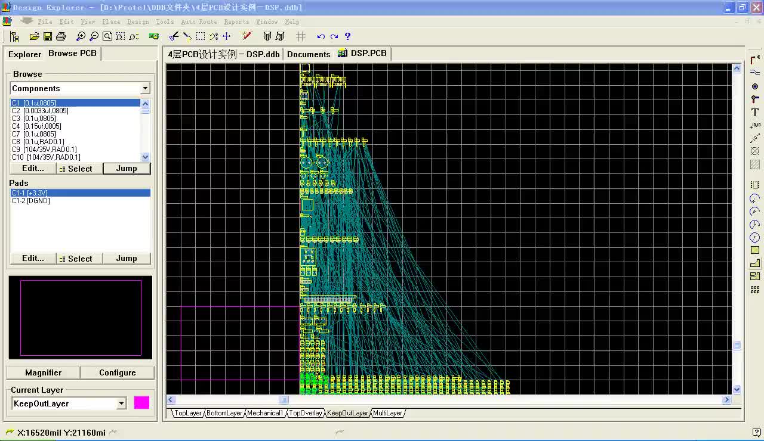Click Edit under the components list
The height and width of the screenshot is (441, 764).
pos(33,169)
